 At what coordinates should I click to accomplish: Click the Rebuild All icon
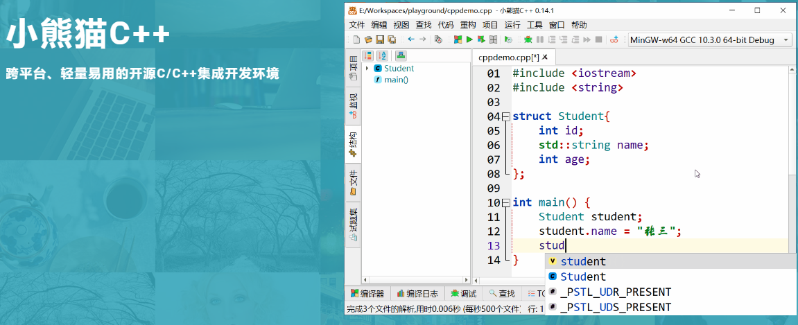point(493,39)
